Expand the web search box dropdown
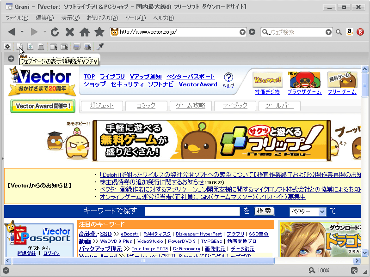370x277 pixels. coord(328,32)
